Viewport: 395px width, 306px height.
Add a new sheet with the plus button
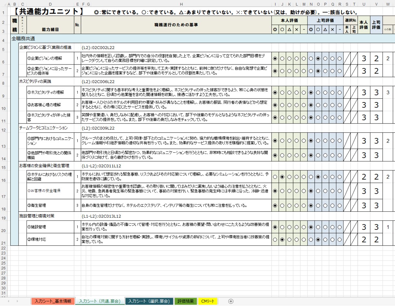coord(231,301)
